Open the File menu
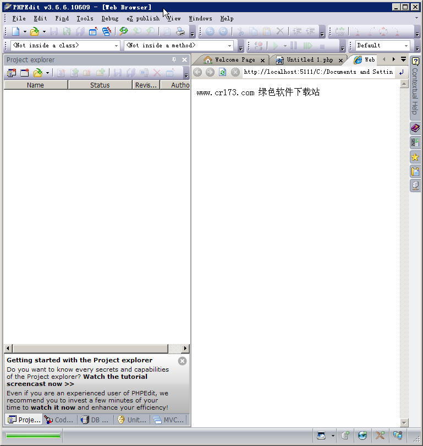 (x=19, y=19)
